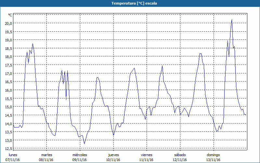Click the "sábado" day label

pos(180,155)
